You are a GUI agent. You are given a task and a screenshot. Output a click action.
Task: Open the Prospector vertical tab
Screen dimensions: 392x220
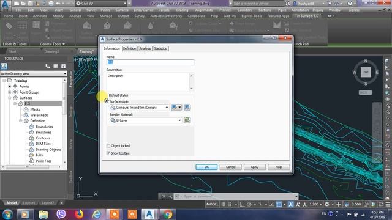(x=70, y=79)
